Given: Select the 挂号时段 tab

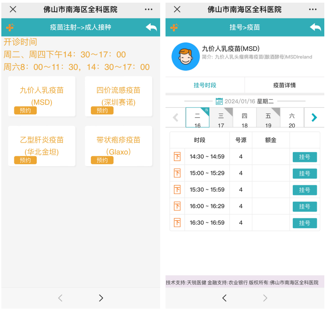Looking at the screenshot, I should [x=205, y=85].
